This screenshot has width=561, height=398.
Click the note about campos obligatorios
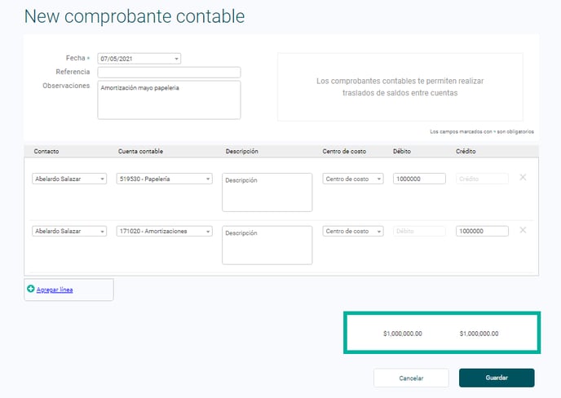coord(482,131)
